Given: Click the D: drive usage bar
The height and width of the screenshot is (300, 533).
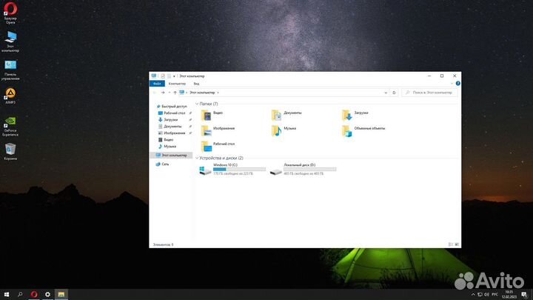Looking at the screenshot, I should click(309, 169).
